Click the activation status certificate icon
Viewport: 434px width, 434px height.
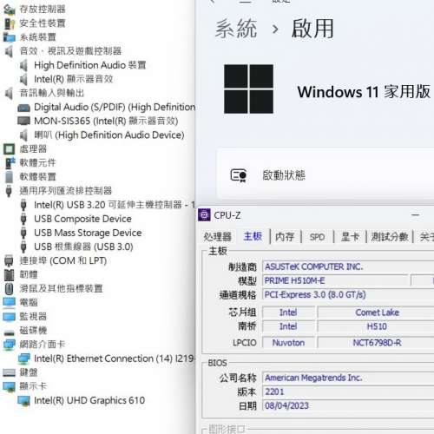tap(239, 175)
